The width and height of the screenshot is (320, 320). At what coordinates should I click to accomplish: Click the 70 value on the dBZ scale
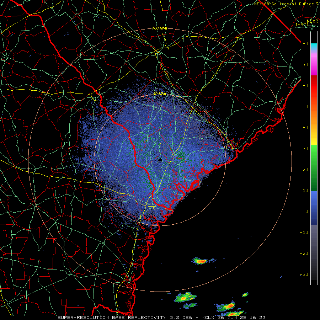305,65
